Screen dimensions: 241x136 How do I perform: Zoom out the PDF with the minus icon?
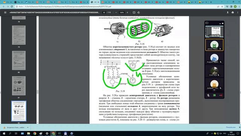(x=116, y=12)
